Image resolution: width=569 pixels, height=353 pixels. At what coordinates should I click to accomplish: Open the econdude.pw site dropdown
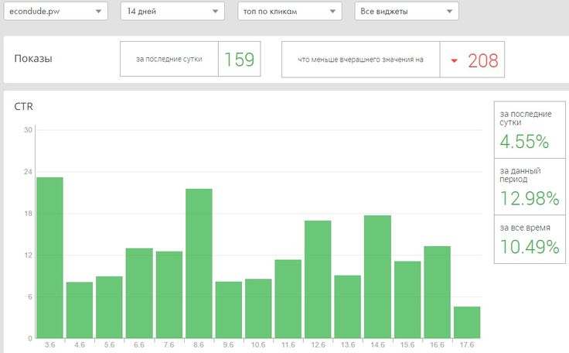55,12
